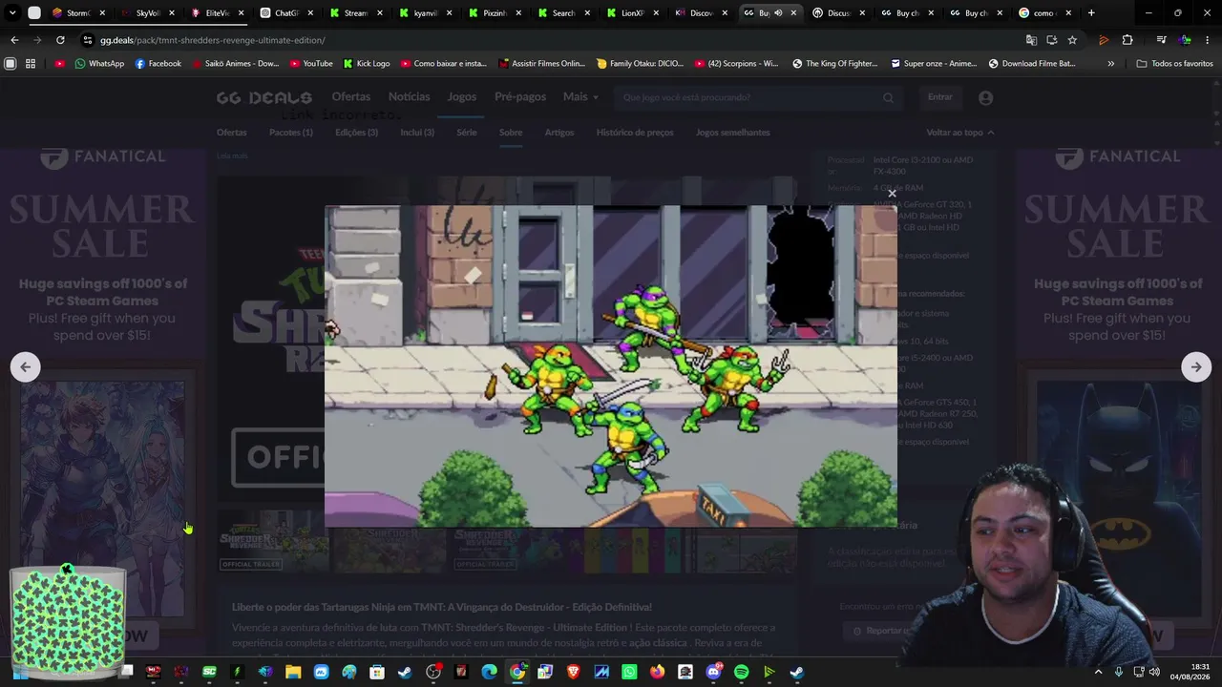Screen dimensions: 1222x687
Task: Click Voltar ao topo link
Action: 959,133
